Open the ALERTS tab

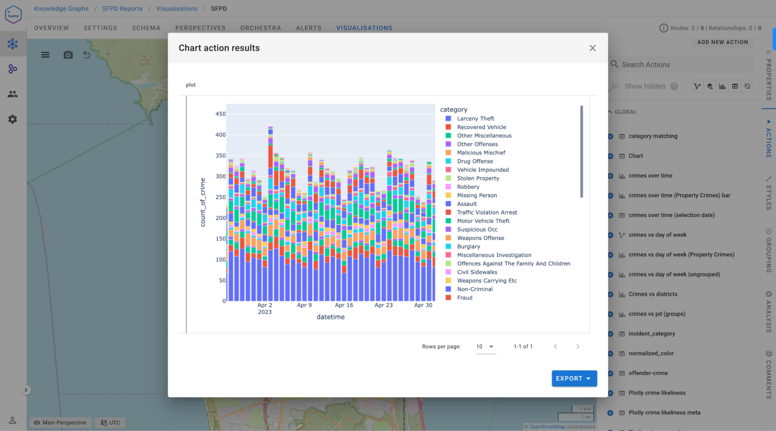(x=309, y=28)
